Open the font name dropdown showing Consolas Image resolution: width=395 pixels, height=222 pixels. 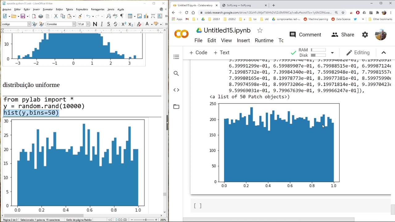(x=74, y=24)
